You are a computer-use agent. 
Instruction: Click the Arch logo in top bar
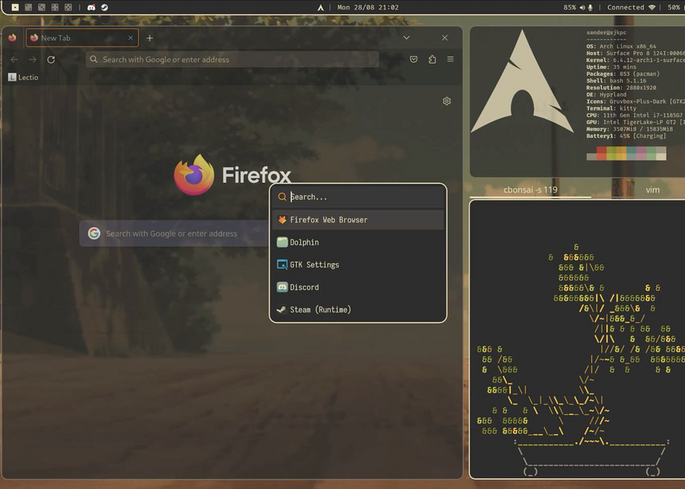pos(320,7)
